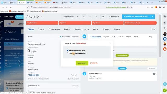Click the AI24-скоринг link
Screen dimensions: 167x94
tap(65, 37)
